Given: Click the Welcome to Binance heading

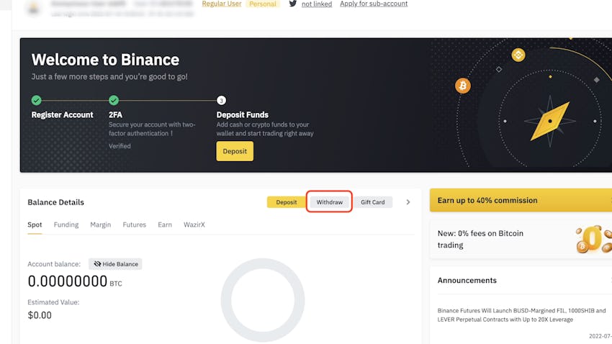Looking at the screenshot, I should pyautogui.click(x=105, y=60).
